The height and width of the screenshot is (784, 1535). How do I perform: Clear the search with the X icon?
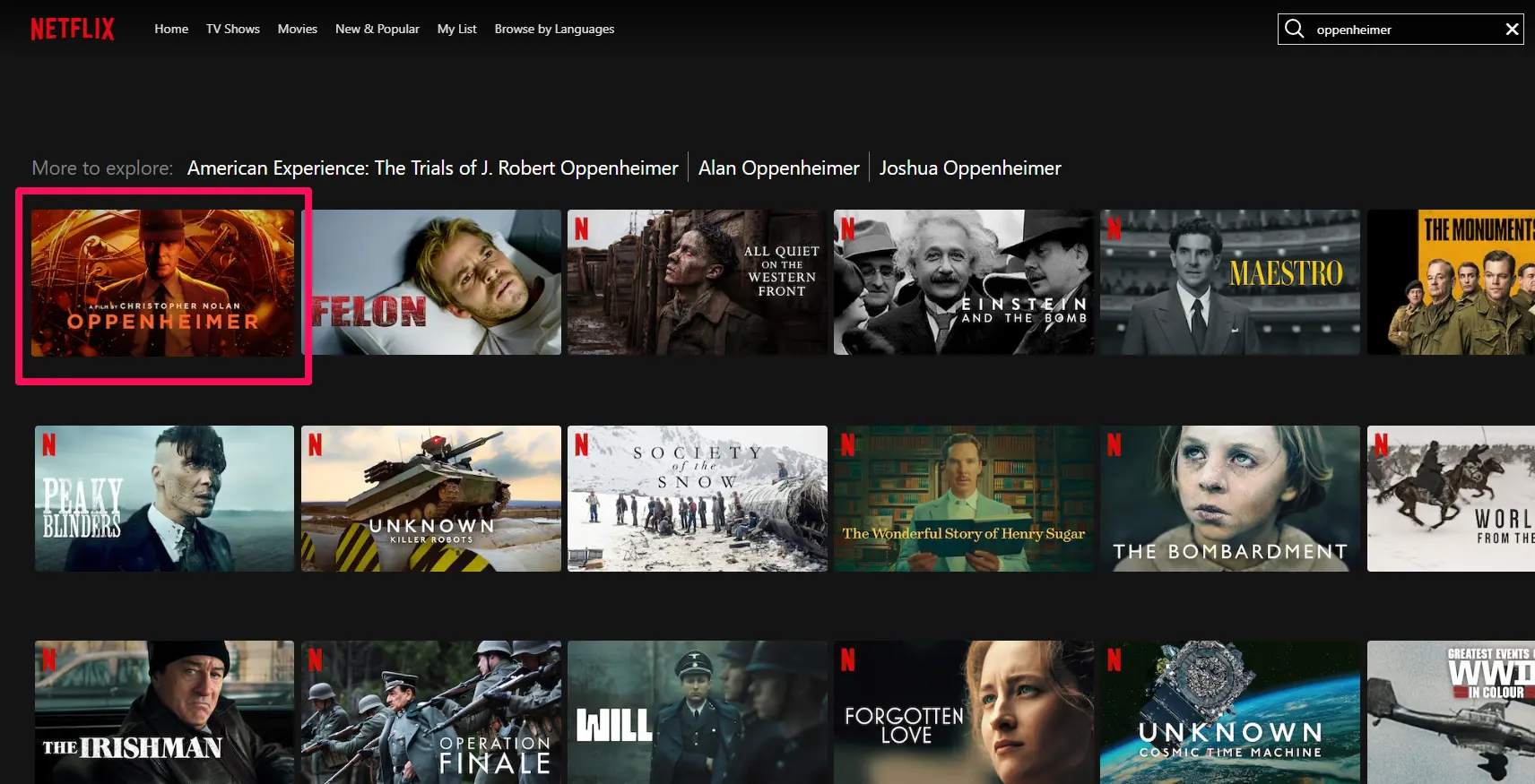coord(1512,29)
